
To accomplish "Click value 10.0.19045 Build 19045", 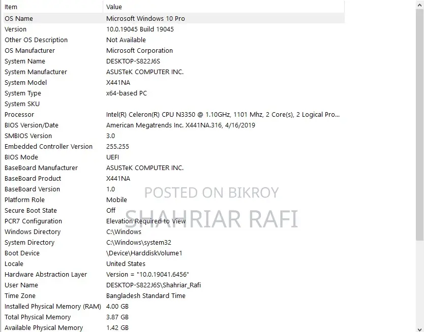I will [x=140, y=29].
